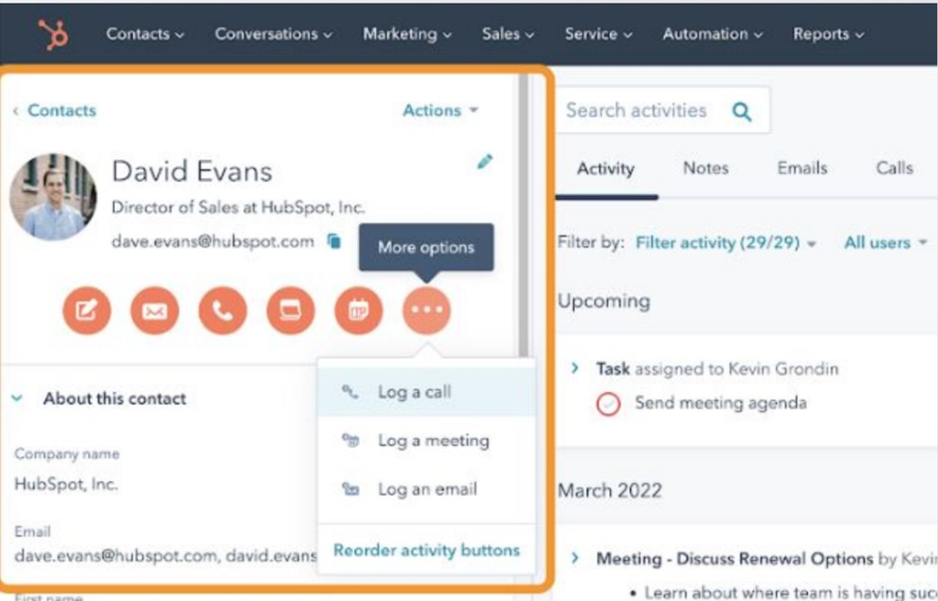Expand the Discuss Renewal Options meeting
938x601 pixels.
tap(575, 558)
